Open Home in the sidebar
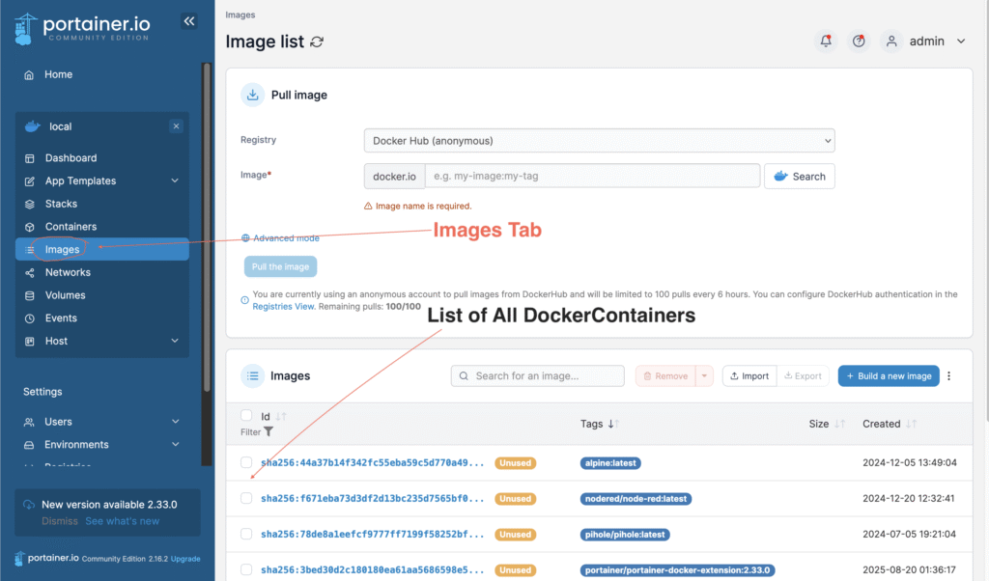 58,74
